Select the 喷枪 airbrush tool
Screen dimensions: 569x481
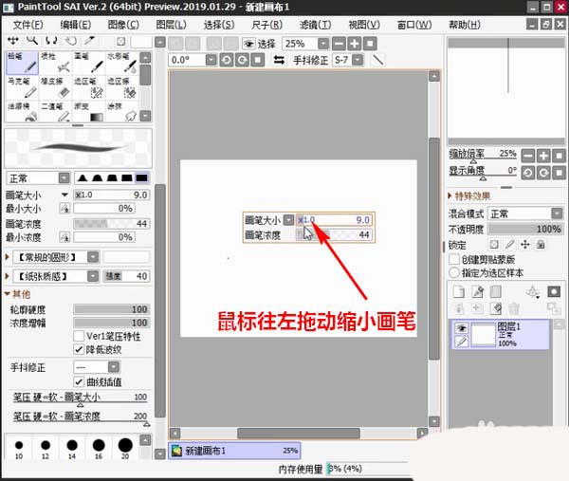point(55,63)
